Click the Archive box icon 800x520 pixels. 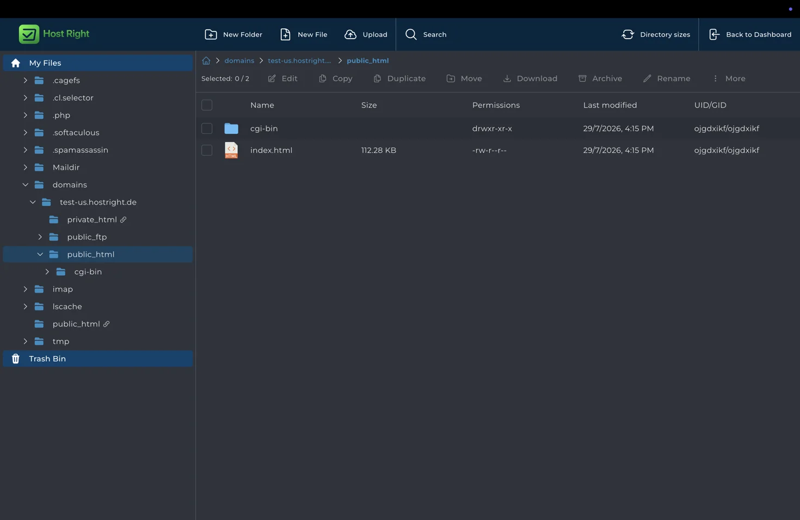(582, 78)
